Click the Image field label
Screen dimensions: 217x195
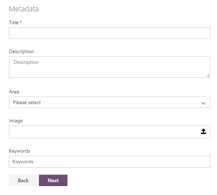[x=16, y=120]
